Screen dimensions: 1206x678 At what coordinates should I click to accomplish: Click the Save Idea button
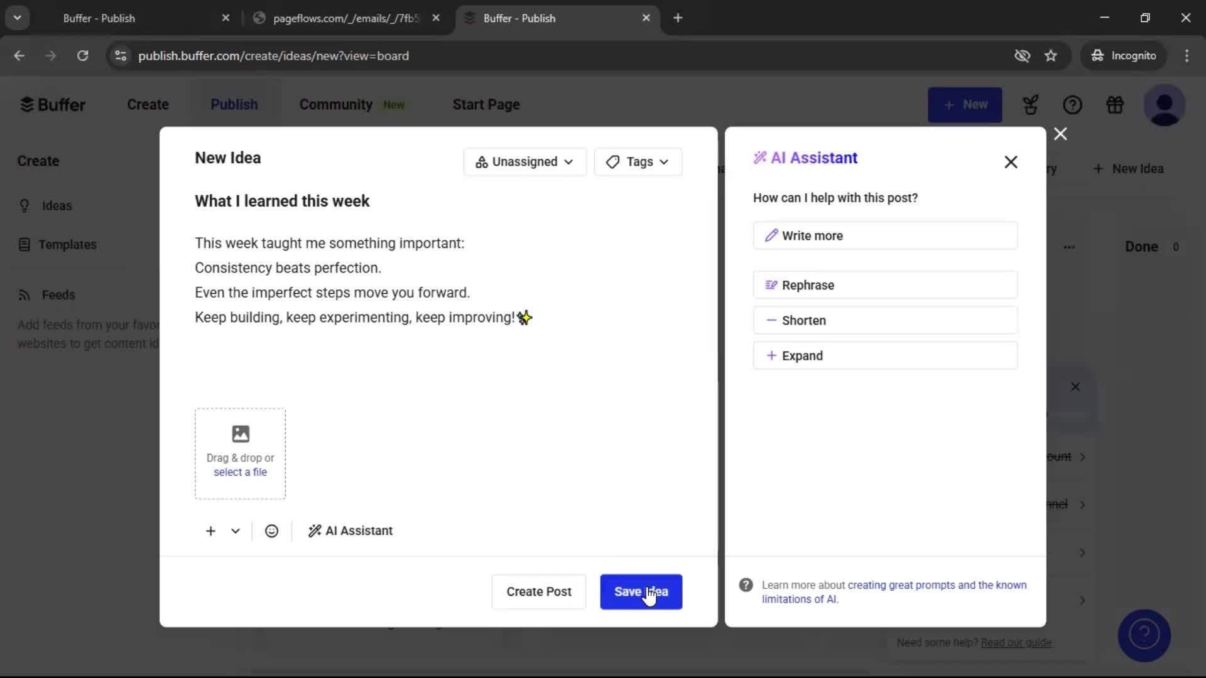pyautogui.click(x=641, y=591)
